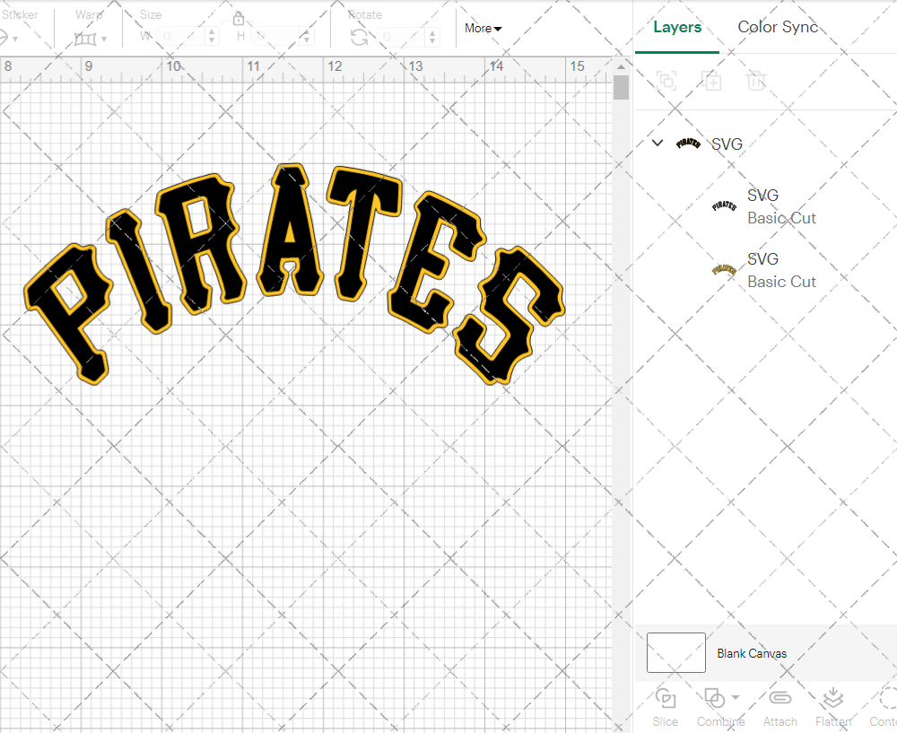897x733 pixels.
Task: Select the Pirates logo on canvas
Action: point(293,274)
